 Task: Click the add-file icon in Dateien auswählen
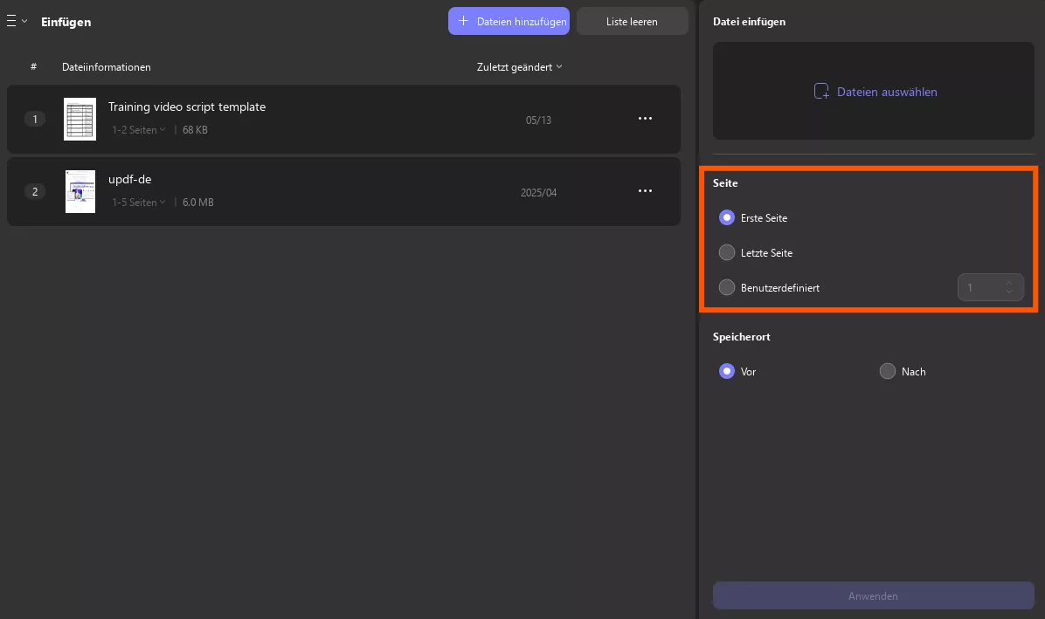(821, 92)
